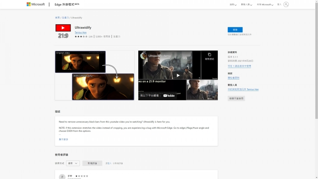Click the user account avatar icon

tap(286, 4)
